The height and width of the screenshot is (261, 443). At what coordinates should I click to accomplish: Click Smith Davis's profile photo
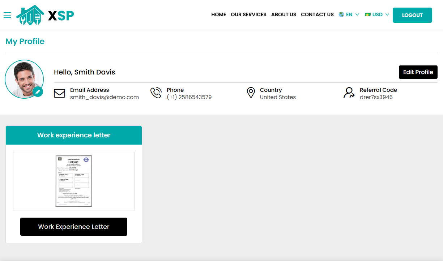coord(24,79)
